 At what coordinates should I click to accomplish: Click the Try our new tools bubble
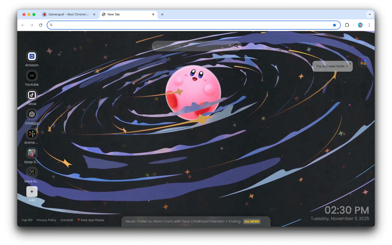pyautogui.click(x=333, y=66)
